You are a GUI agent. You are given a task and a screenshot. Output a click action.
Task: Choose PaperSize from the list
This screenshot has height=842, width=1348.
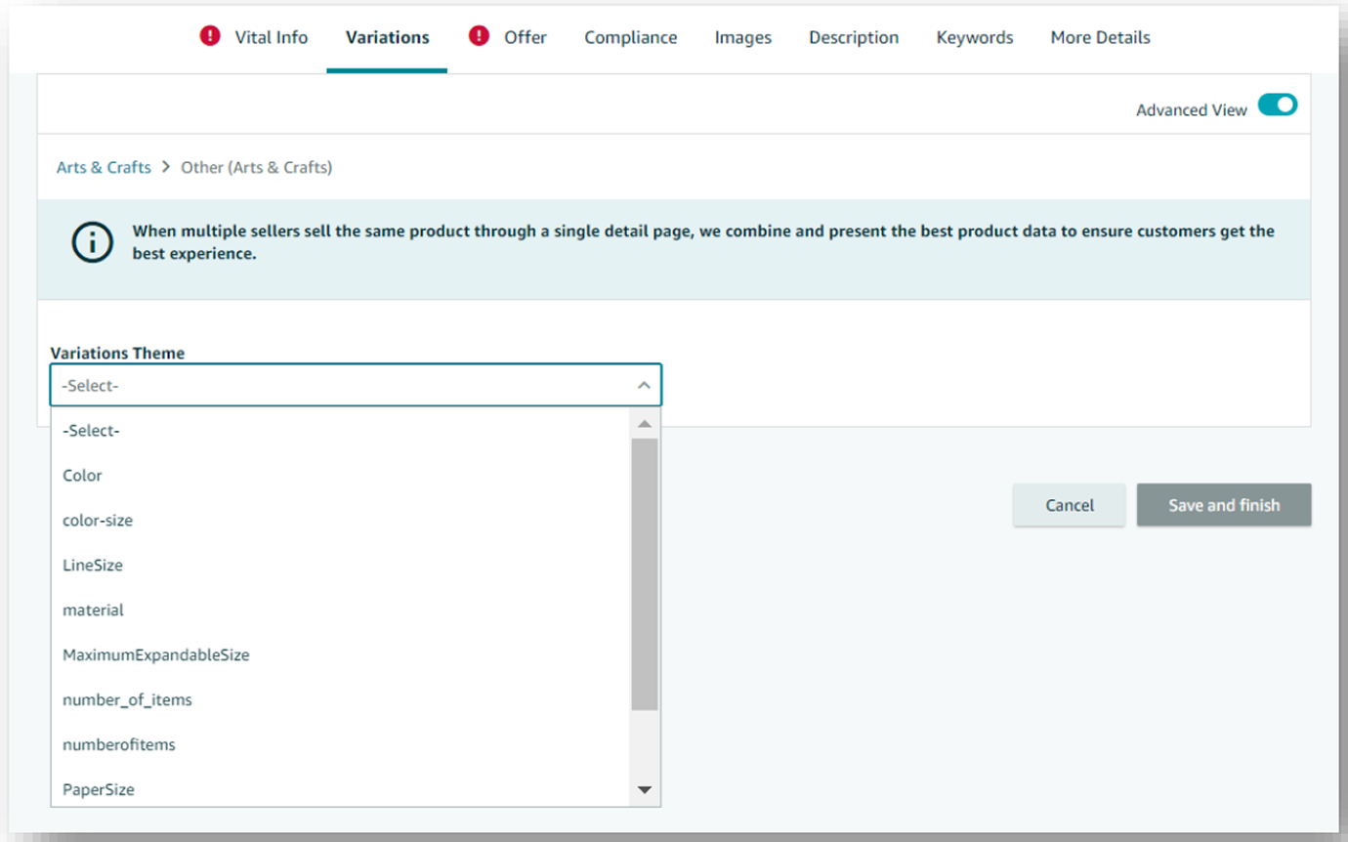tap(99, 789)
